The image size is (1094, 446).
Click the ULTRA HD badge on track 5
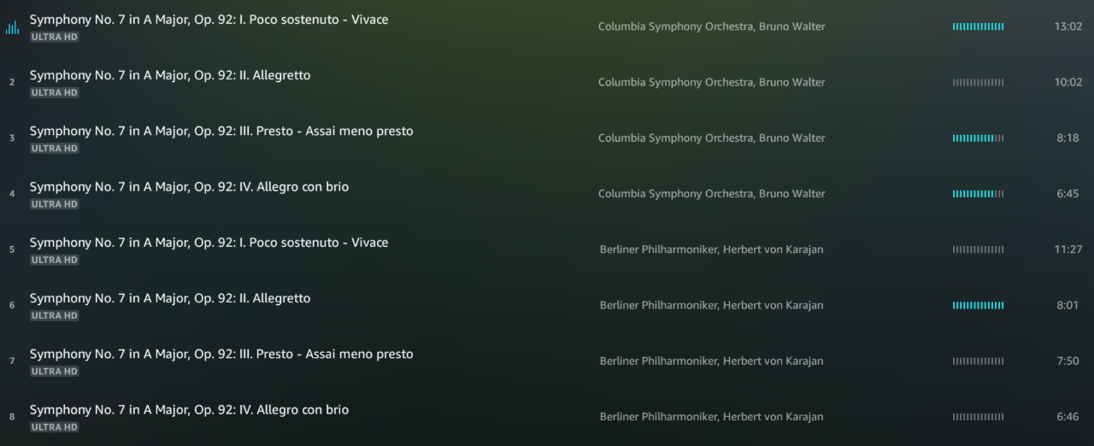(55, 260)
